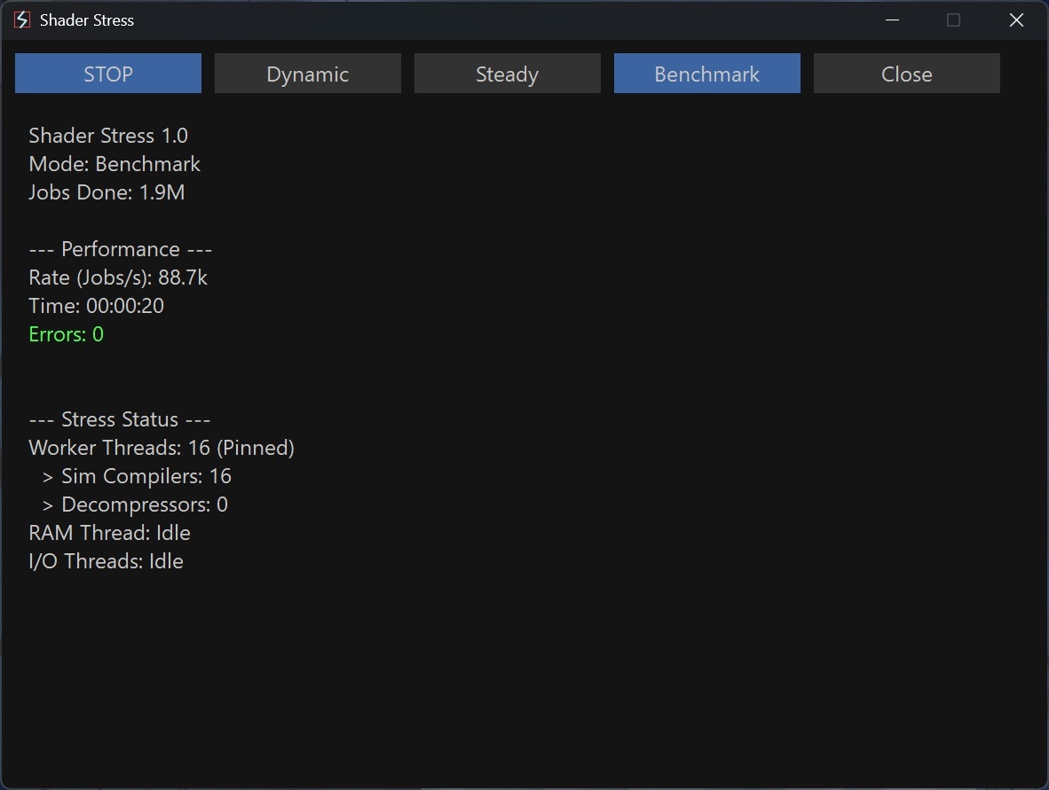The image size is (1049, 790).
Task: Close the window with the X icon
Action: click(1016, 20)
